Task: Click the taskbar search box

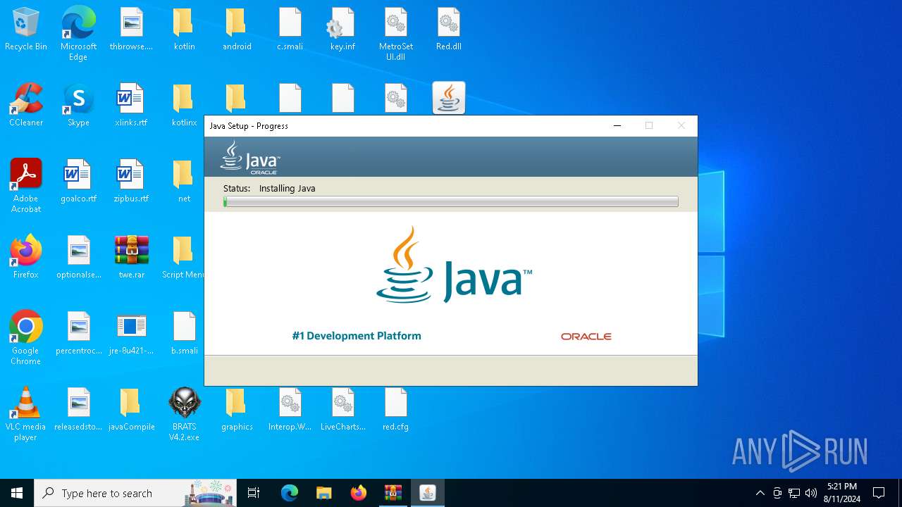Action: point(135,493)
